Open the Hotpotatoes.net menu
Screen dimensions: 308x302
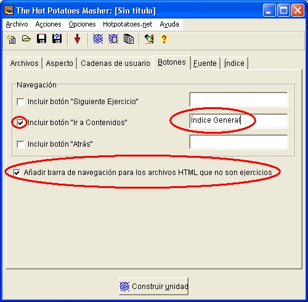coord(128,24)
